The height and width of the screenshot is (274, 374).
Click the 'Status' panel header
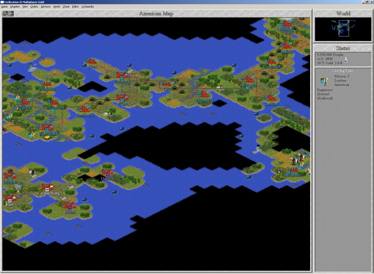(343, 48)
